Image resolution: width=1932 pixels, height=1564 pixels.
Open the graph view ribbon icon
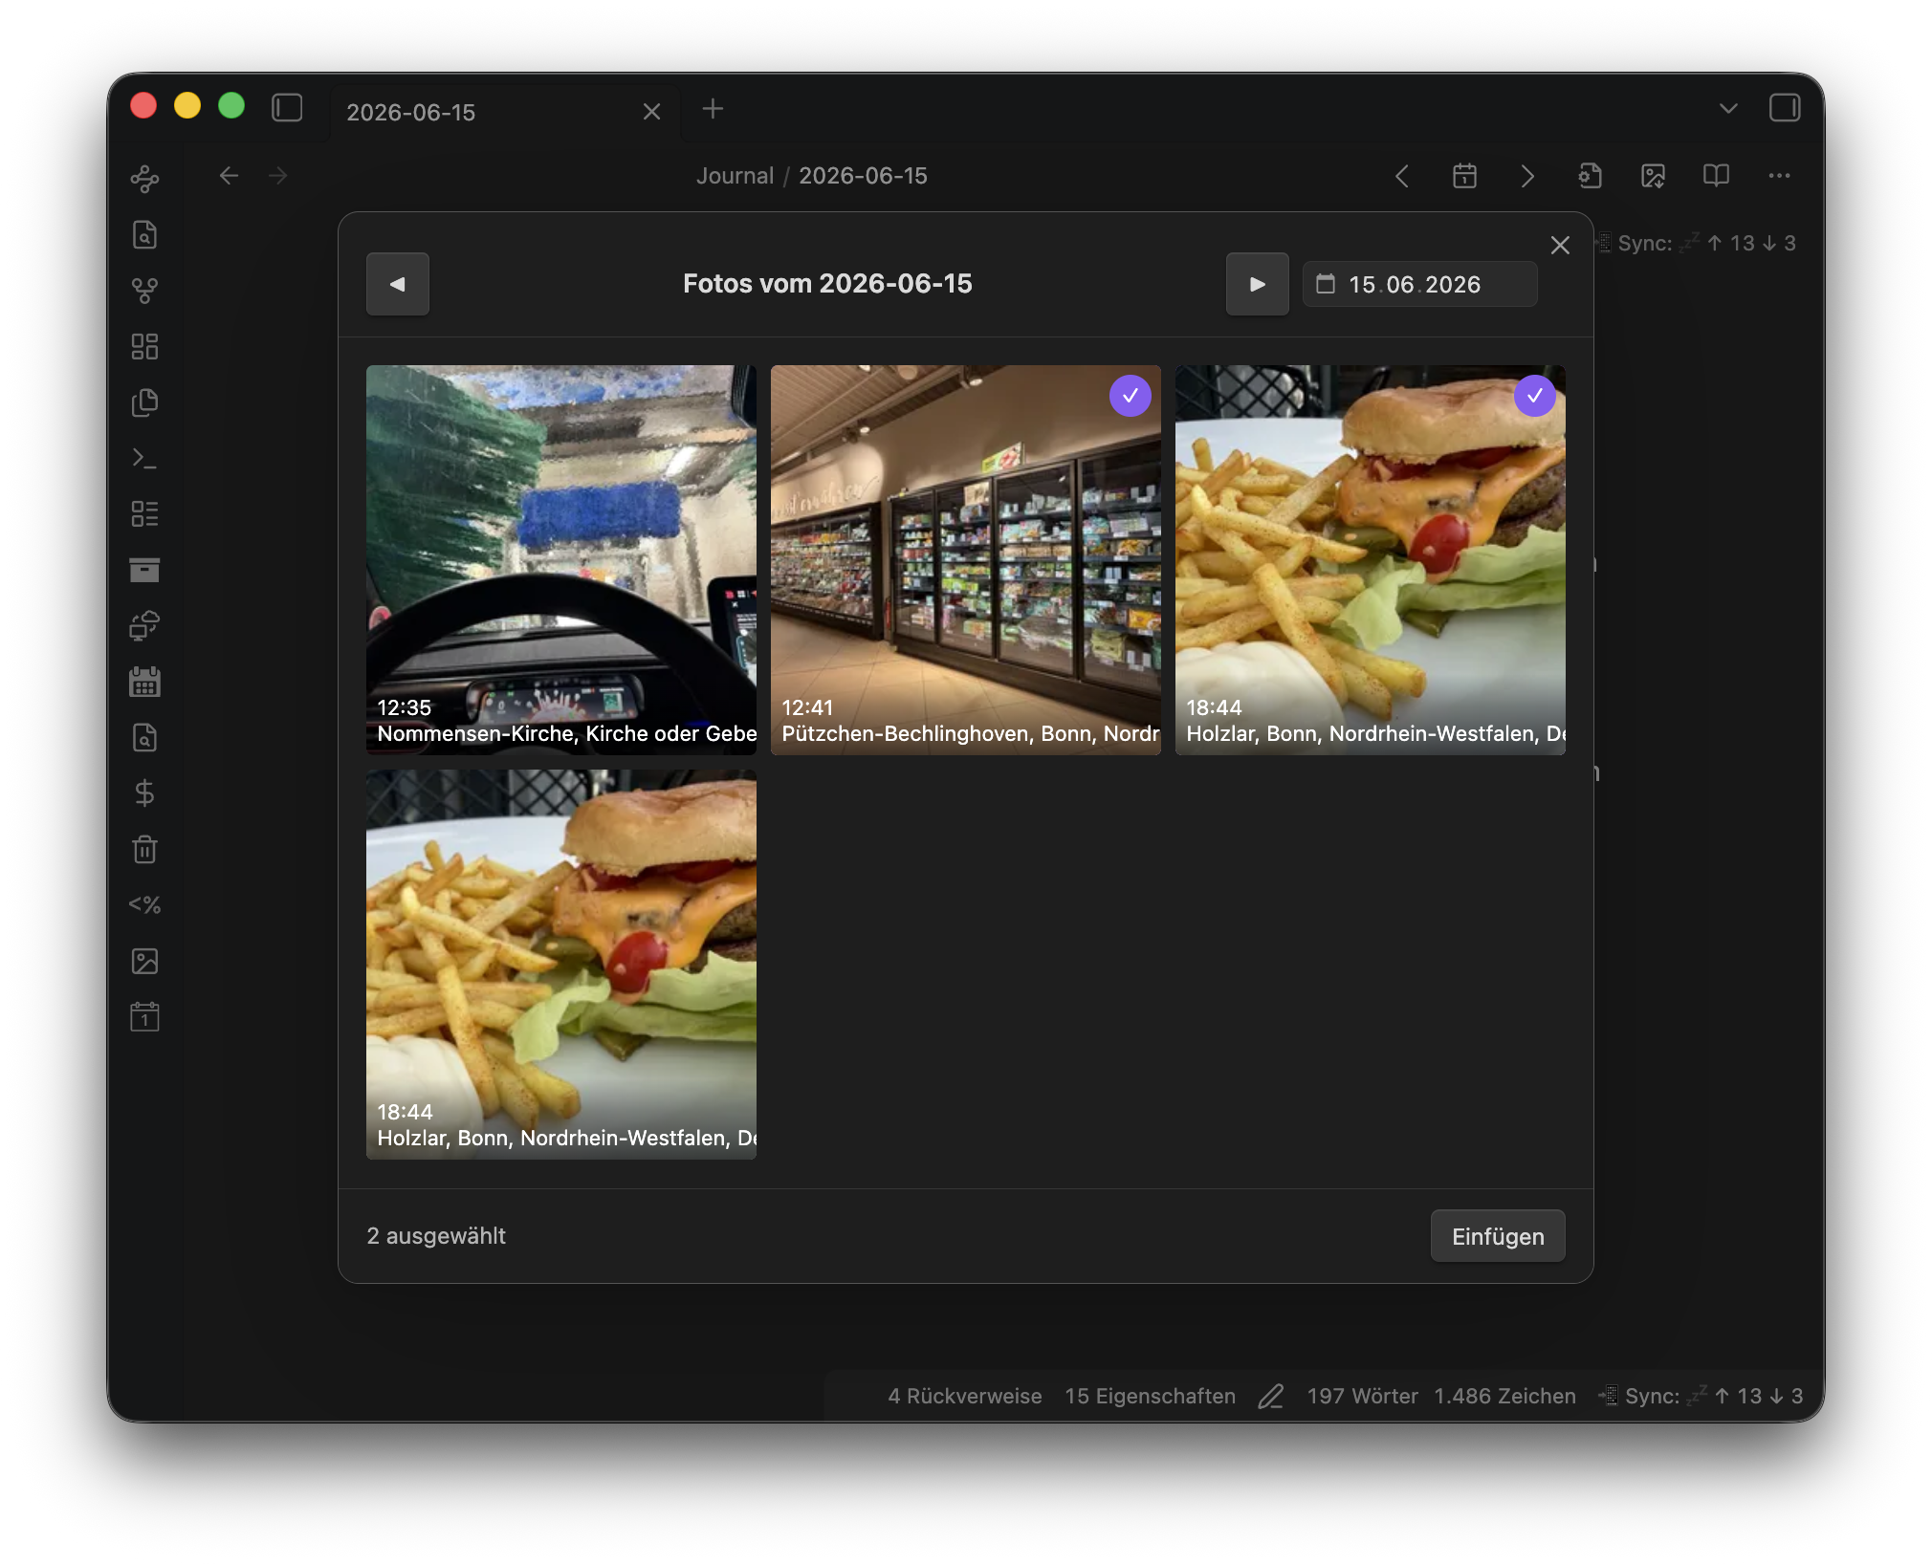[x=144, y=179]
